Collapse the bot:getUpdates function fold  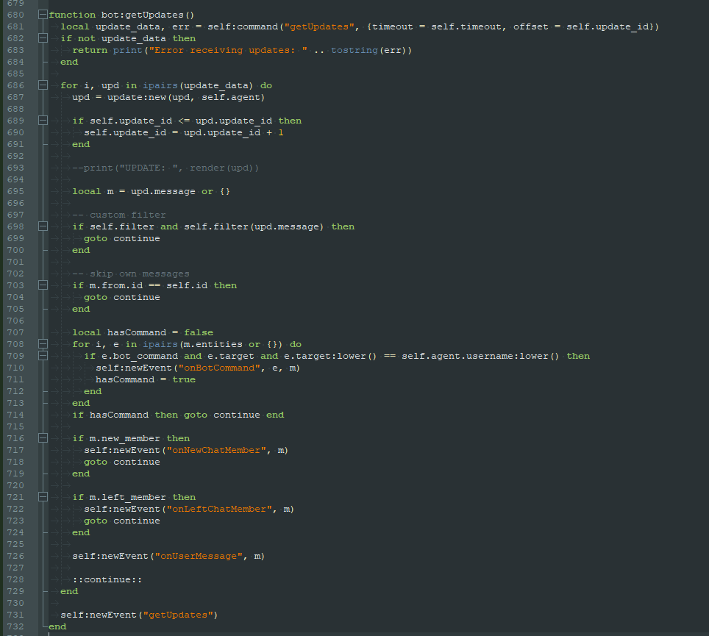[x=43, y=15]
